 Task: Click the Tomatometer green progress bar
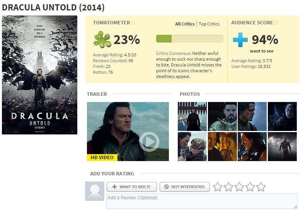tap(189, 39)
